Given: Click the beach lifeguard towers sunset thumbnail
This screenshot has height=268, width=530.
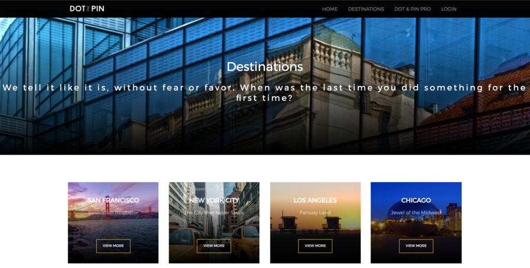Looking at the screenshot, I should [x=315, y=222].
